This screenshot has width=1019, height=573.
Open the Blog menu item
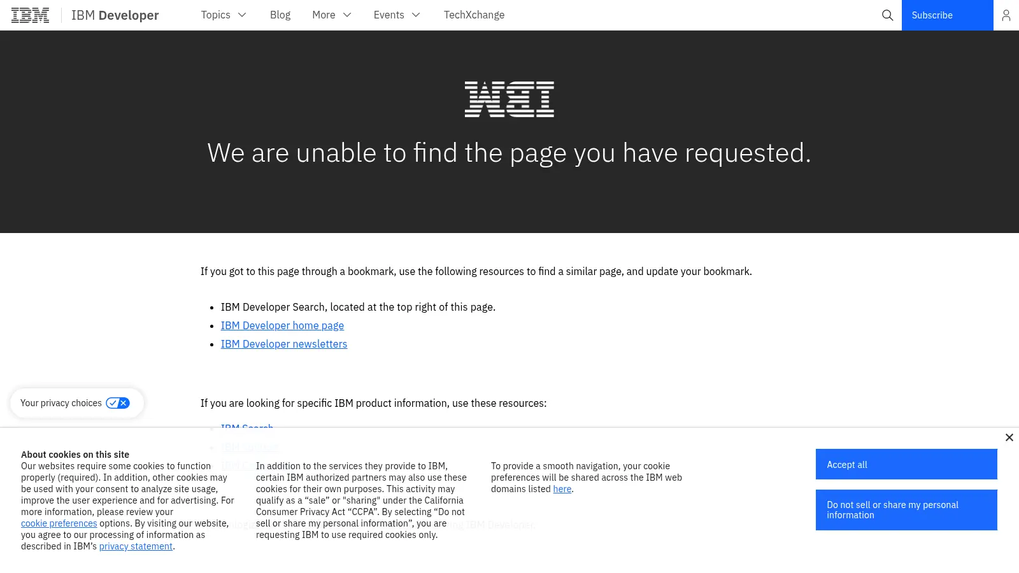pos(280,15)
